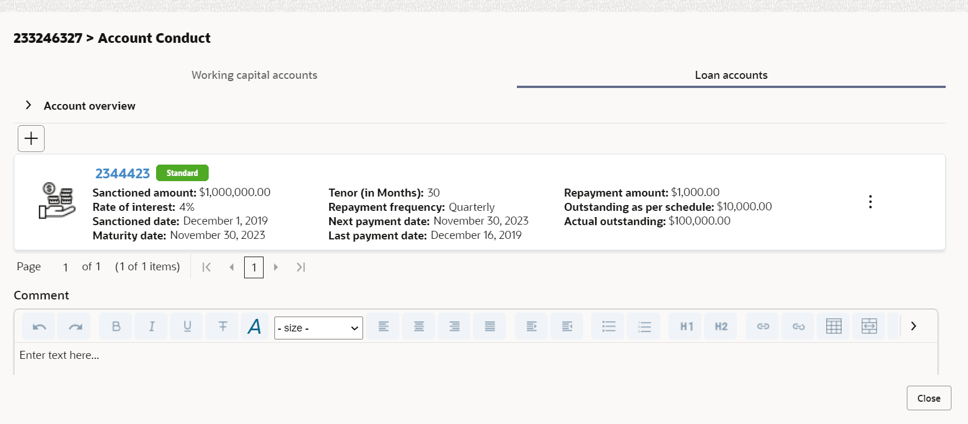Click the '233246327 > Account Conduct' heading

pos(112,38)
